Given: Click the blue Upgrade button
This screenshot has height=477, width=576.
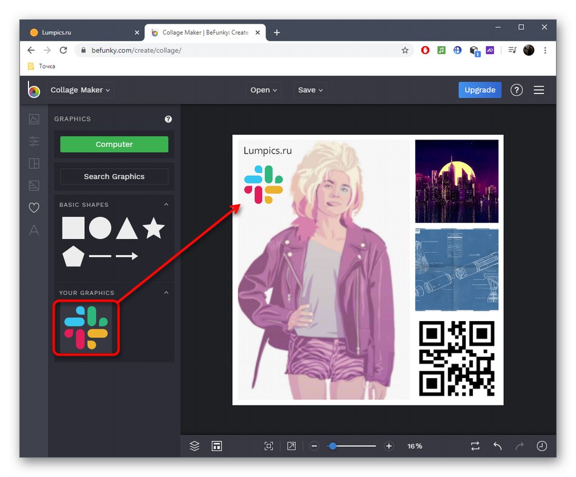Looking at the screenshot, I should coord(480,90).
